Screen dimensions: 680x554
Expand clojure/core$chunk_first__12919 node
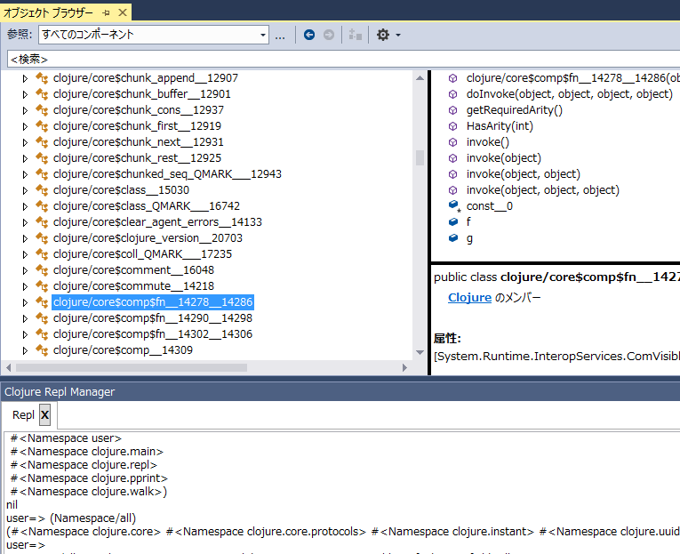(x=25, y=126)
